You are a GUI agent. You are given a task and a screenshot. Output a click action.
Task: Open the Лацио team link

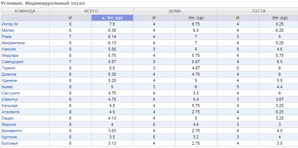[8, 118]
